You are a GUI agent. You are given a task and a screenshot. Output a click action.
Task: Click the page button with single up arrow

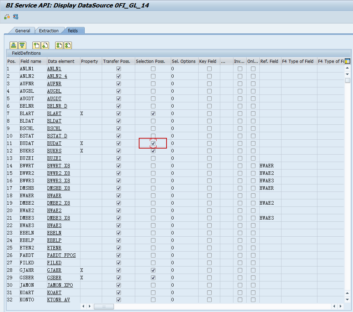tap(36, 45)
